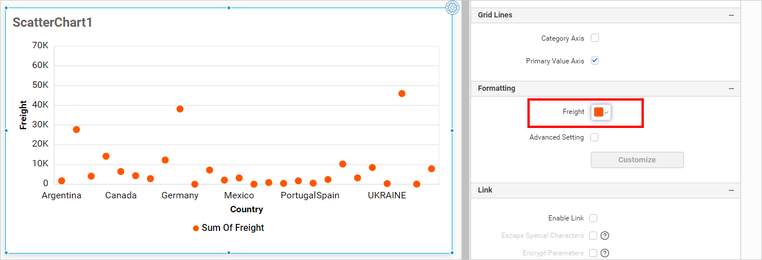Click the Sum Of Freight legend marker
Image resolution: width=762 pixels, height=260 pixels.
[x=196, y=228]
